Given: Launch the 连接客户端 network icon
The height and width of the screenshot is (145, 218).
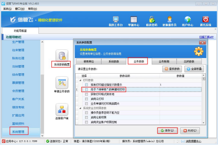Looking at the screenshot, I should click(x=62, y=109).
